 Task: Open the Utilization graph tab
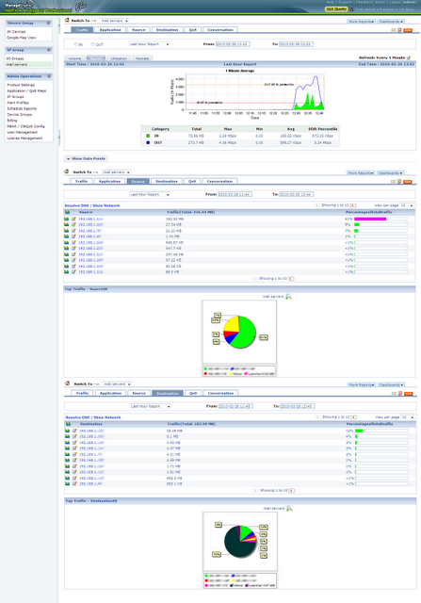(x=119, y=58)
